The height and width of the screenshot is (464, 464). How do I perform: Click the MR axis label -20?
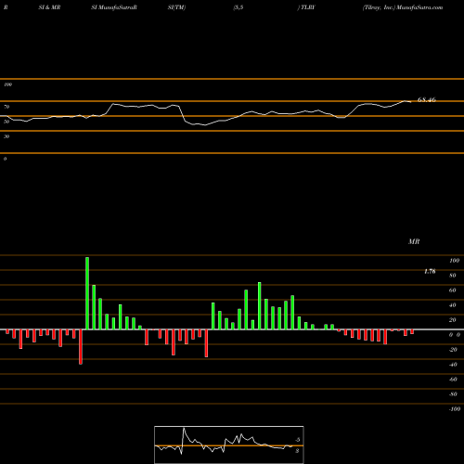(x=453, y=350)
